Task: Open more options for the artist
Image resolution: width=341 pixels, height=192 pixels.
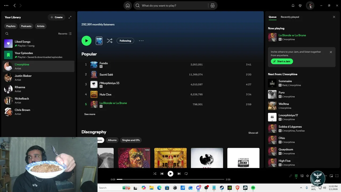Action: (141, 41)
